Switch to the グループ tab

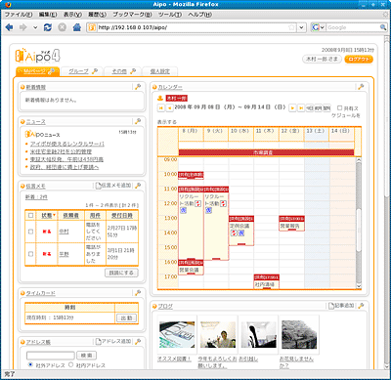pos(82,71)
